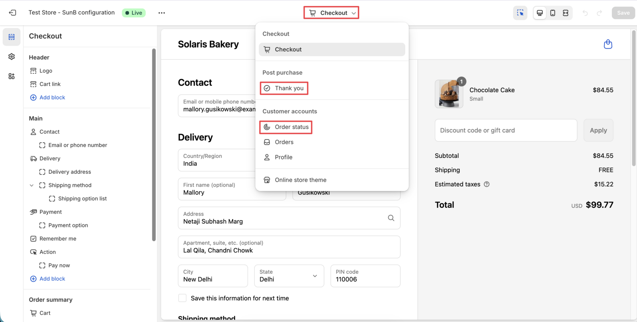Click the address search magnifier icon
Screen dimensions: 637x322
(391, 218)
